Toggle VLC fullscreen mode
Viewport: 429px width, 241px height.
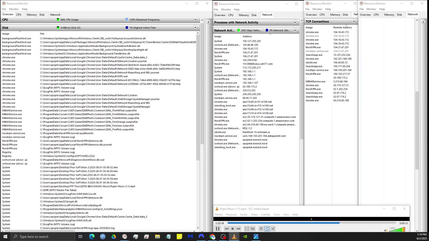pyautogui.click(x=247, y=229)
